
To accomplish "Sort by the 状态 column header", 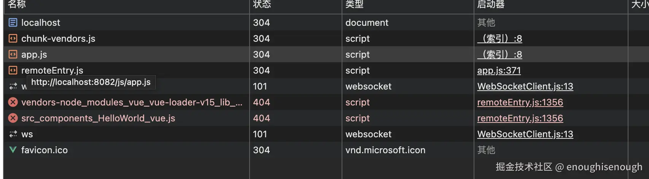I will (262, 5).
